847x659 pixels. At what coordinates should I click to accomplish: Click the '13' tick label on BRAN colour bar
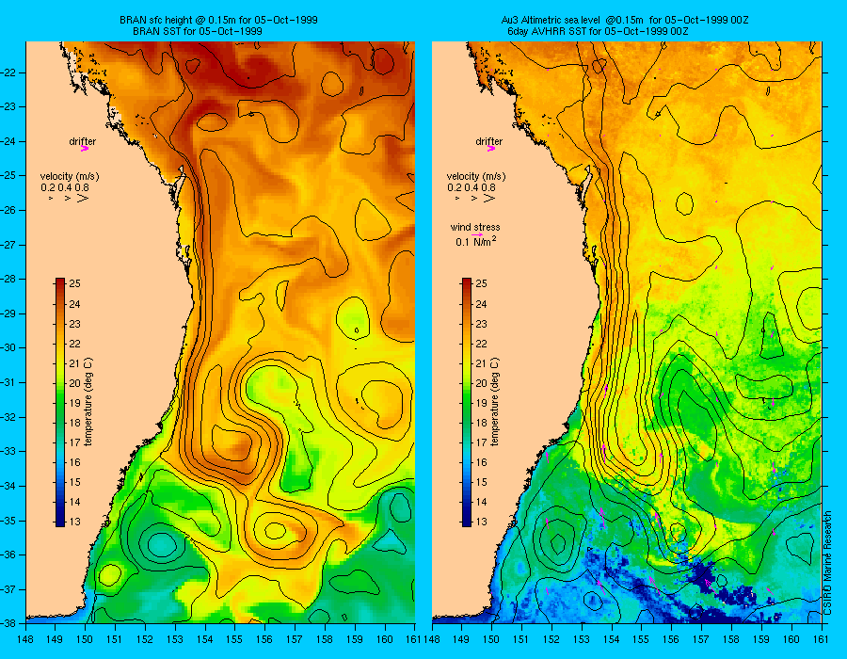pos(74,522)
